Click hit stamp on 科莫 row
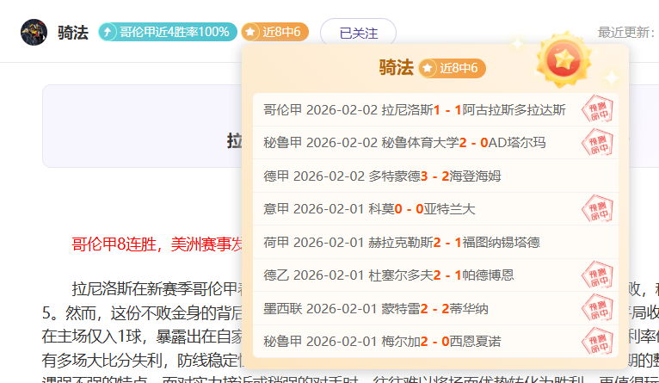 coord(598,209)
